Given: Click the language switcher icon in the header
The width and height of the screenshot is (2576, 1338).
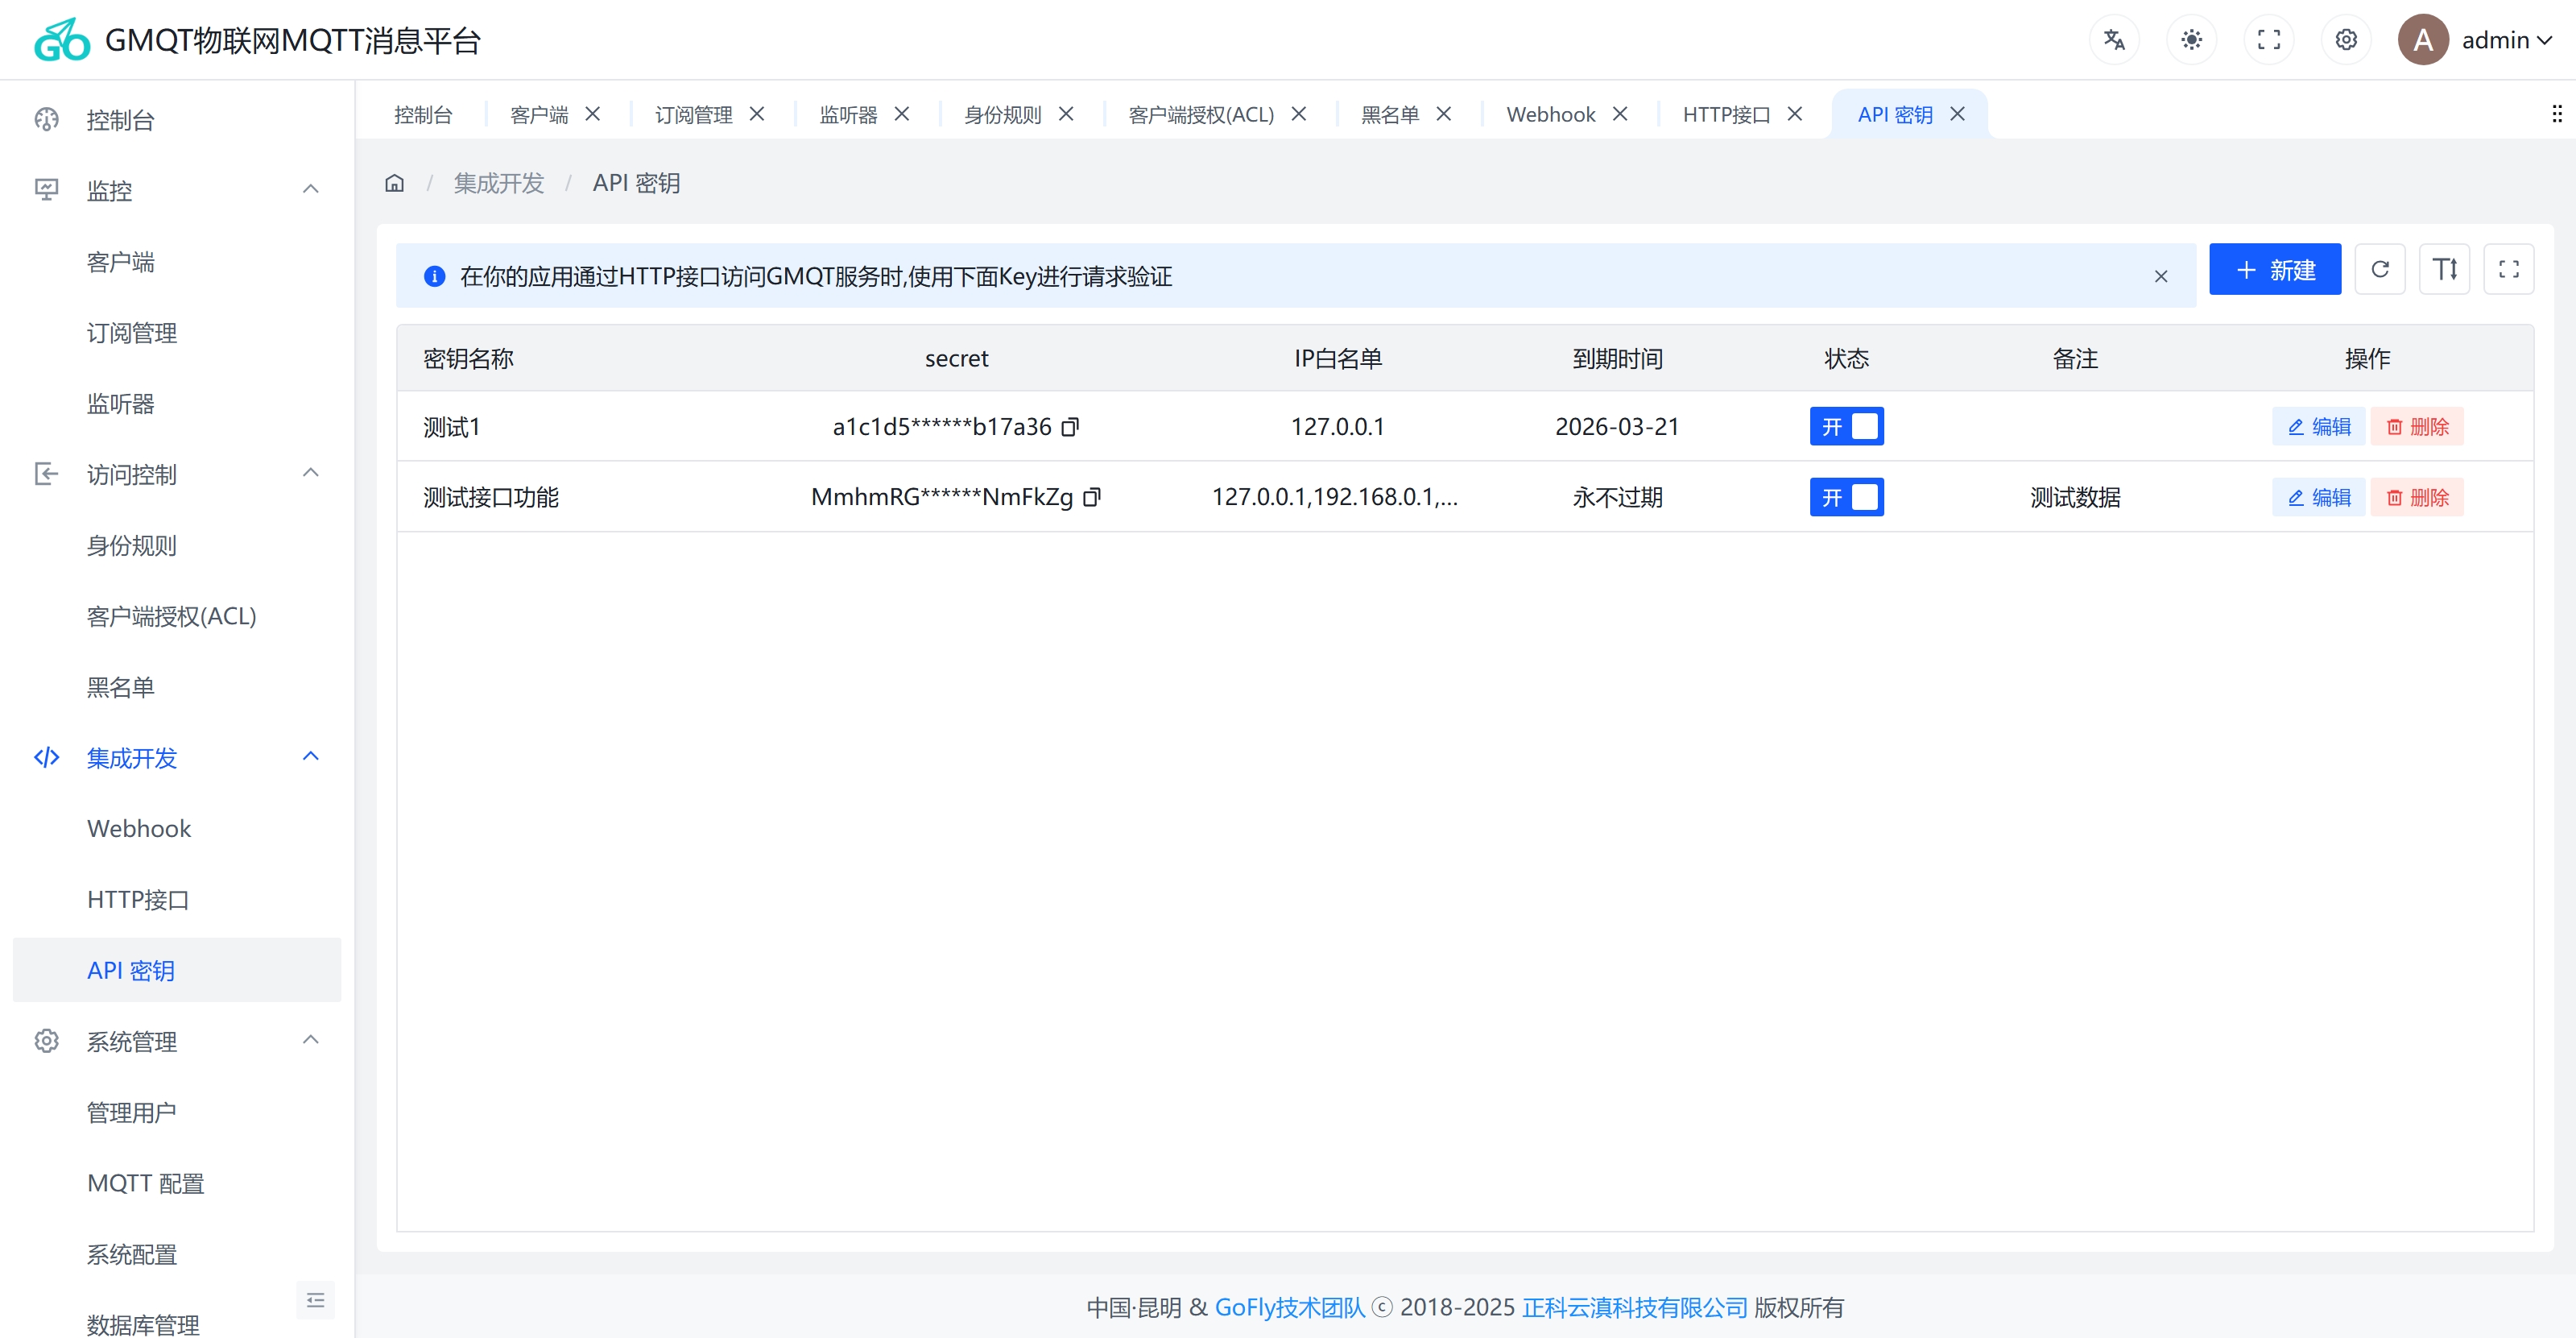Looking at the screenshot, I should pos(2114,39).
